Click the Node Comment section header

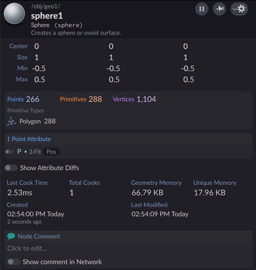[39, 236]
